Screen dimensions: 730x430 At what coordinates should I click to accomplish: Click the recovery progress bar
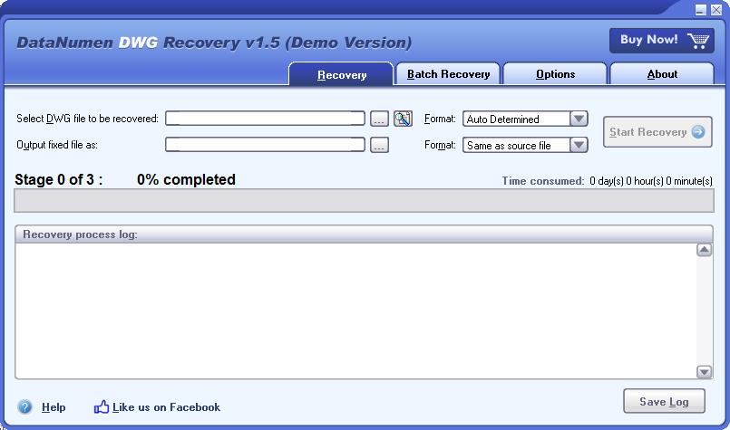point(364,201)
